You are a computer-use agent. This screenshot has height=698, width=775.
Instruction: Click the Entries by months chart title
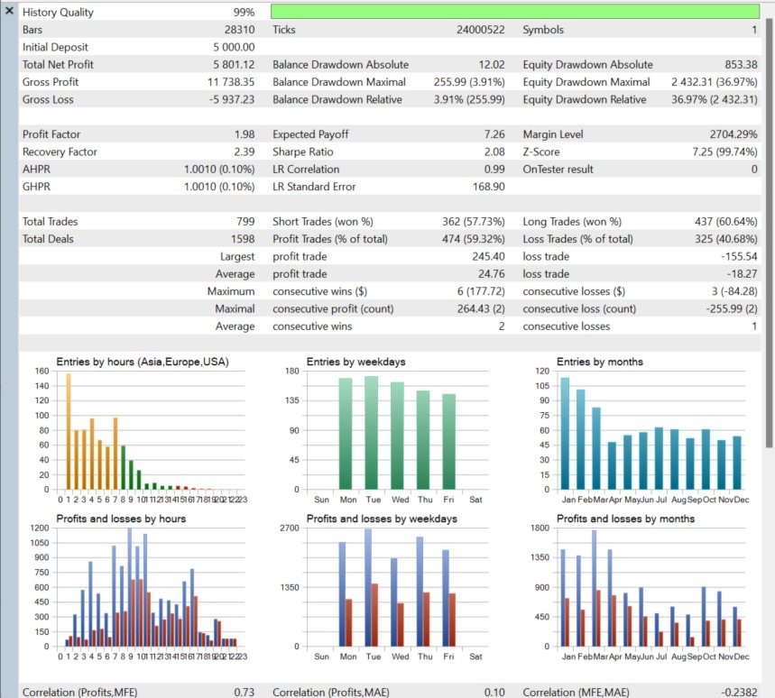pyautogui.click(x=600, y=363)
